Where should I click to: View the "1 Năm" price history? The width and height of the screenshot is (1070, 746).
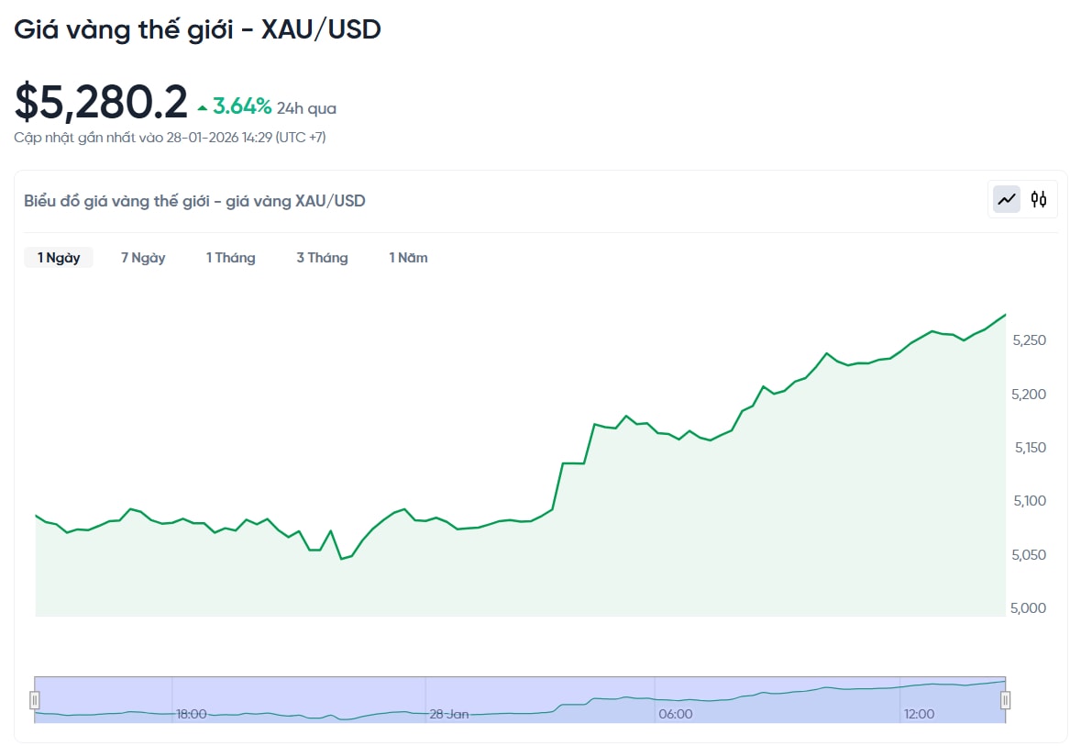pyautogui.click(x=407, y=258)
